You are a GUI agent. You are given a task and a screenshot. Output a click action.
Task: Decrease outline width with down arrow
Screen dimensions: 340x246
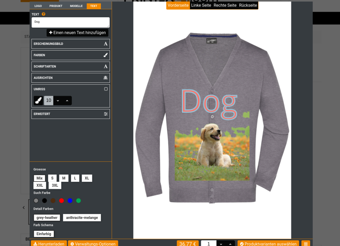[x=58, y=100]
